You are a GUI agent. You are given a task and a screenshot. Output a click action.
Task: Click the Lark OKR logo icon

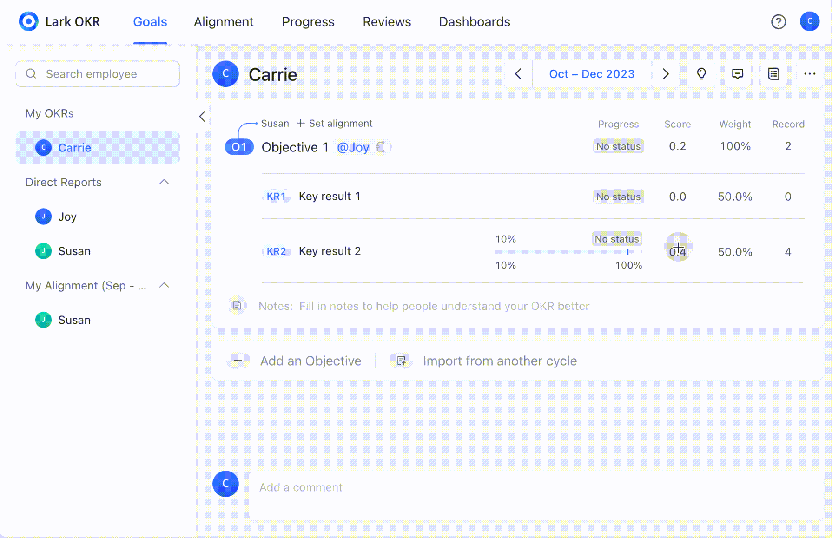(28, 21)
